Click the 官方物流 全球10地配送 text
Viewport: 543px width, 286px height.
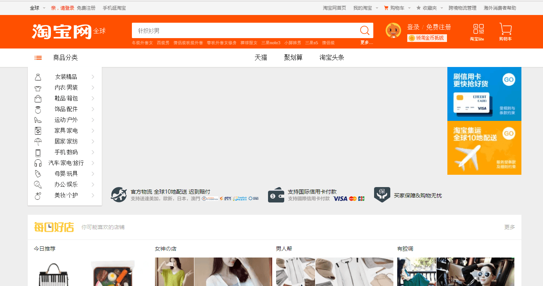point(170,192)
